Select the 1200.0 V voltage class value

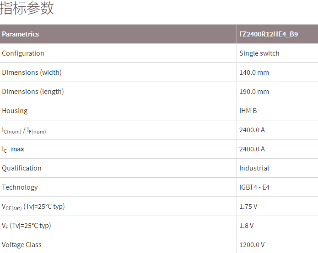[252, 245]
